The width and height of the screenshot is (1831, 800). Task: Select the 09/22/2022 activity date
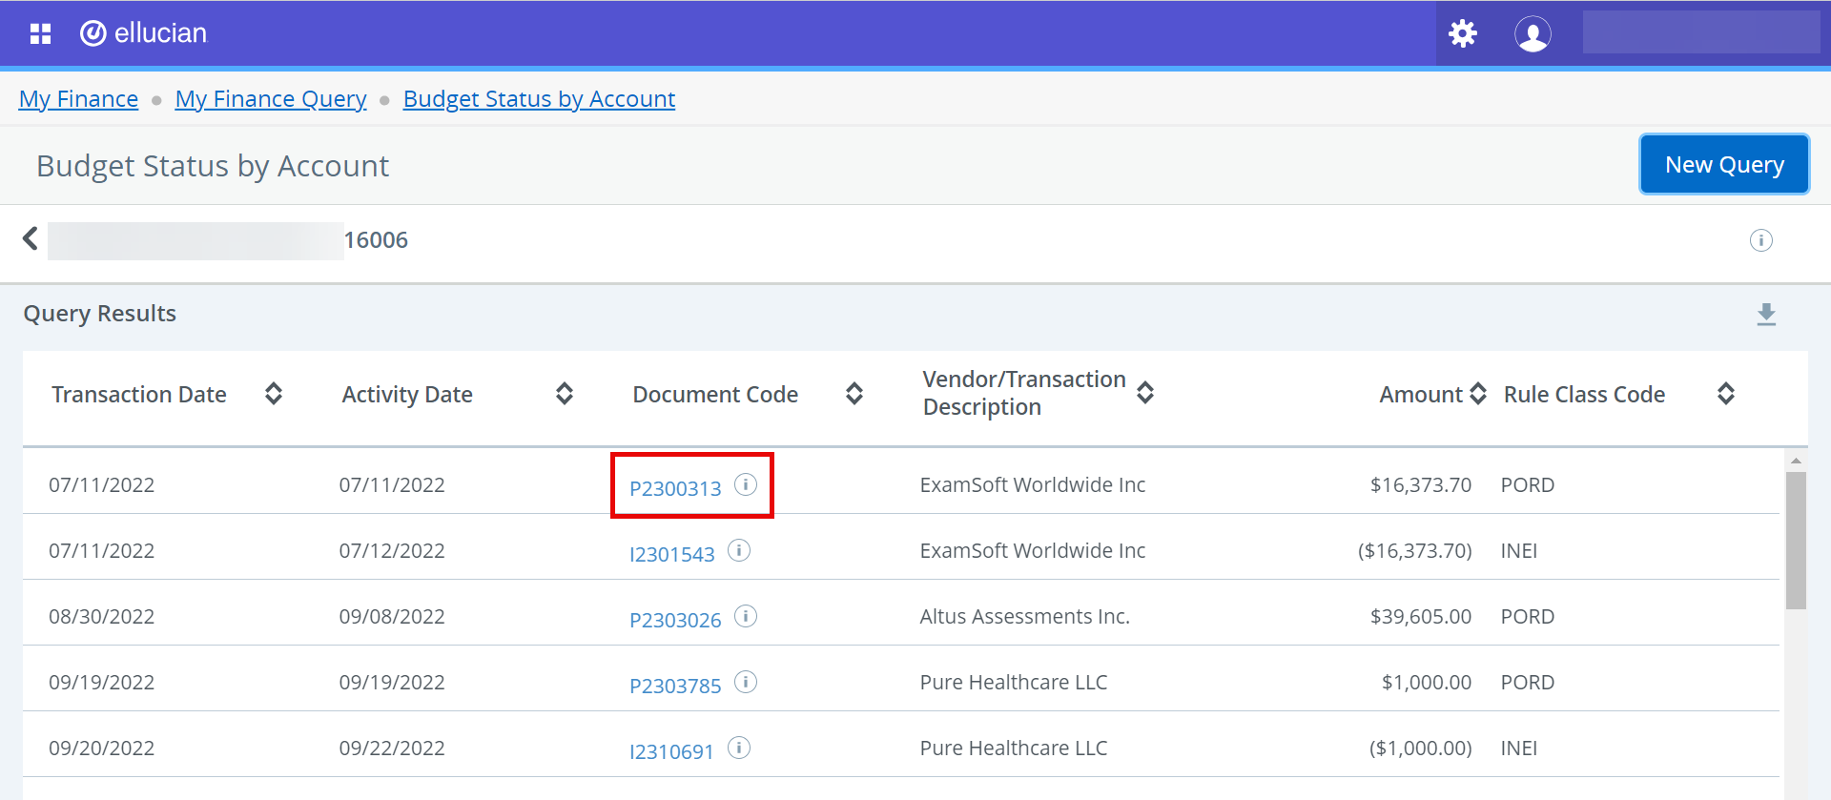tap(392, 749)
